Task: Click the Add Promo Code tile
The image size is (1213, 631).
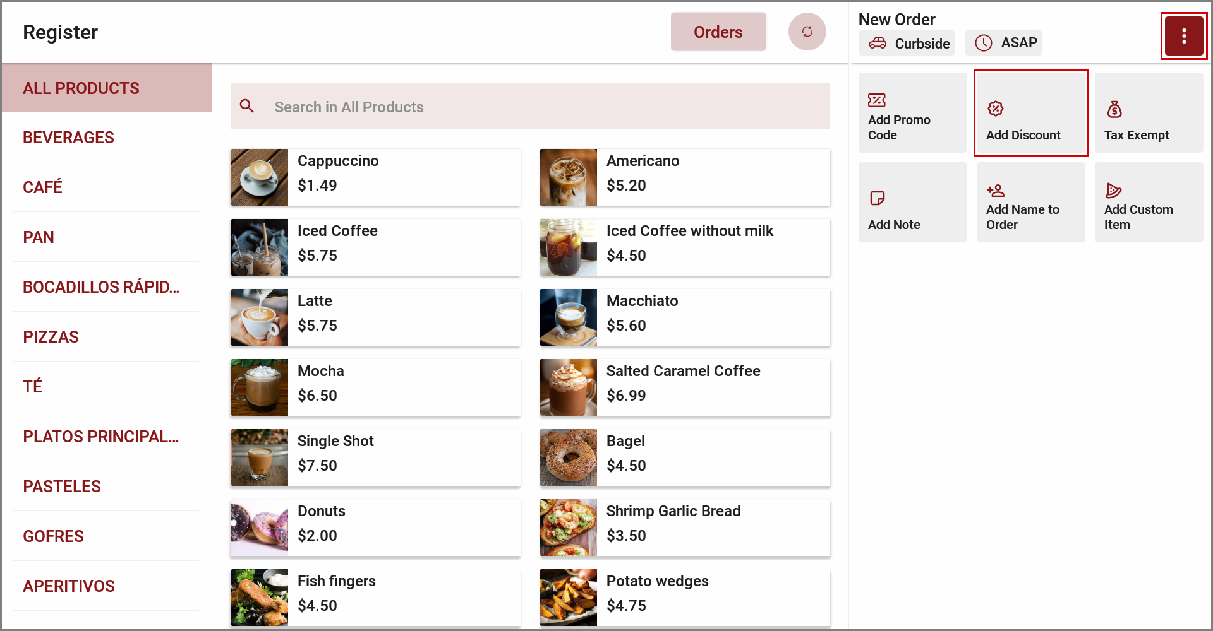Action: tap(912, 113)
